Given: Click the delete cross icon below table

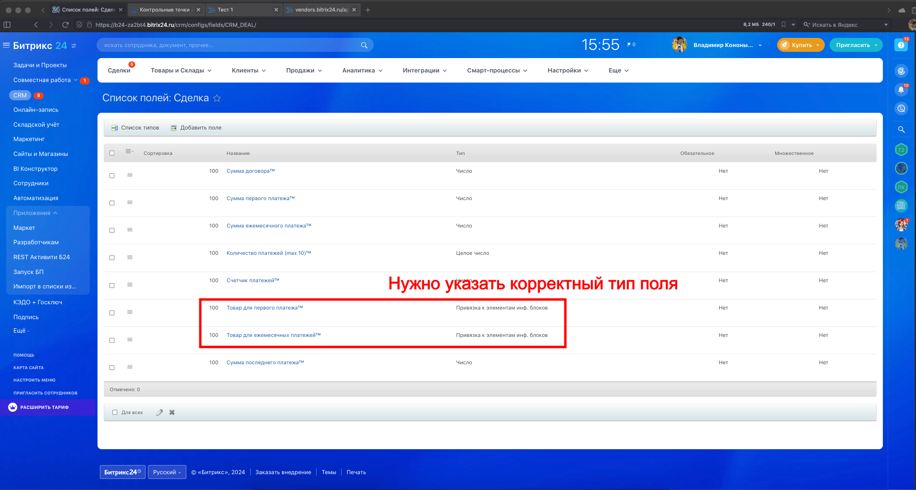Looking at the screenshot, I should tap(172, 412).
